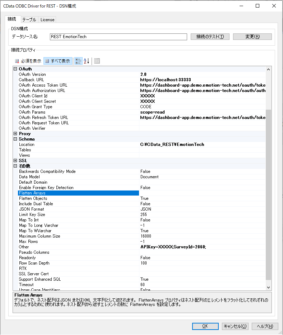Screen dimensions: 283x335
Task: Click the APIKey=XXXXX;SurveyId=2860; value
Action: point(173,247)
